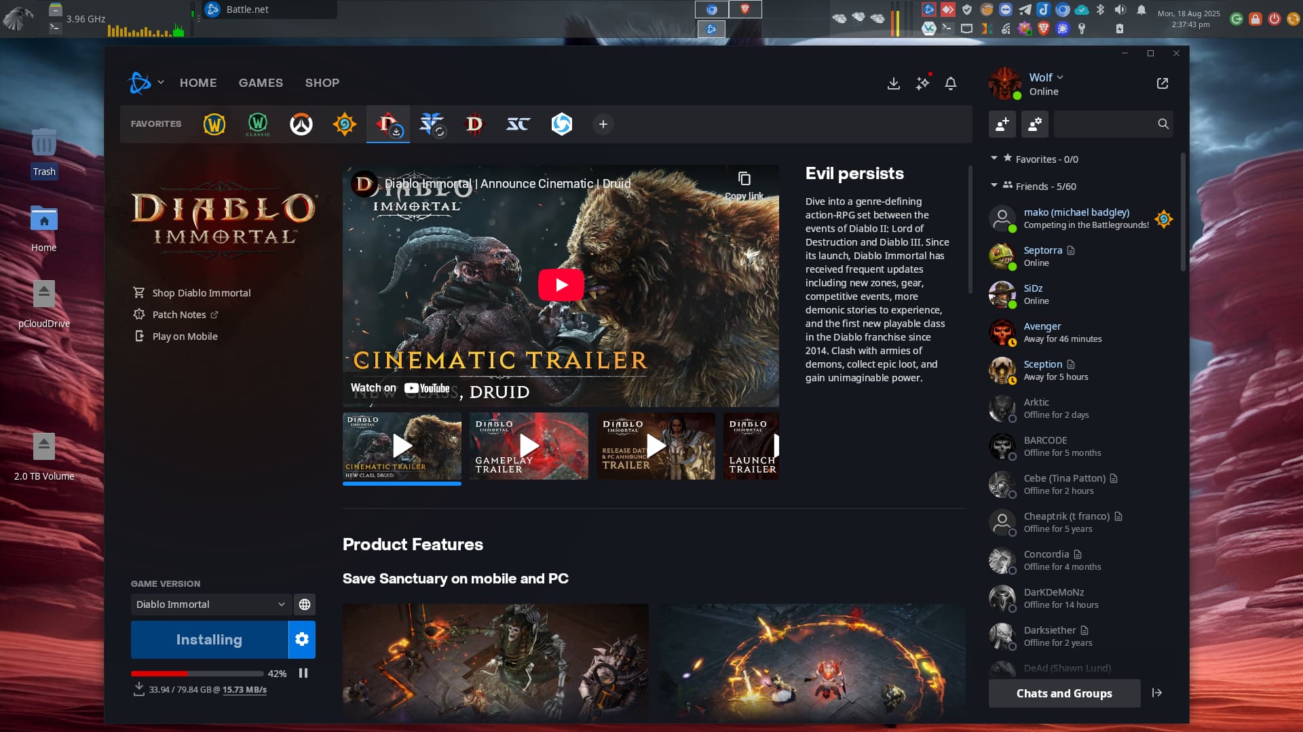Select friend Sception in list
Screen dimensions: 1303x732
pos(1080,370)
